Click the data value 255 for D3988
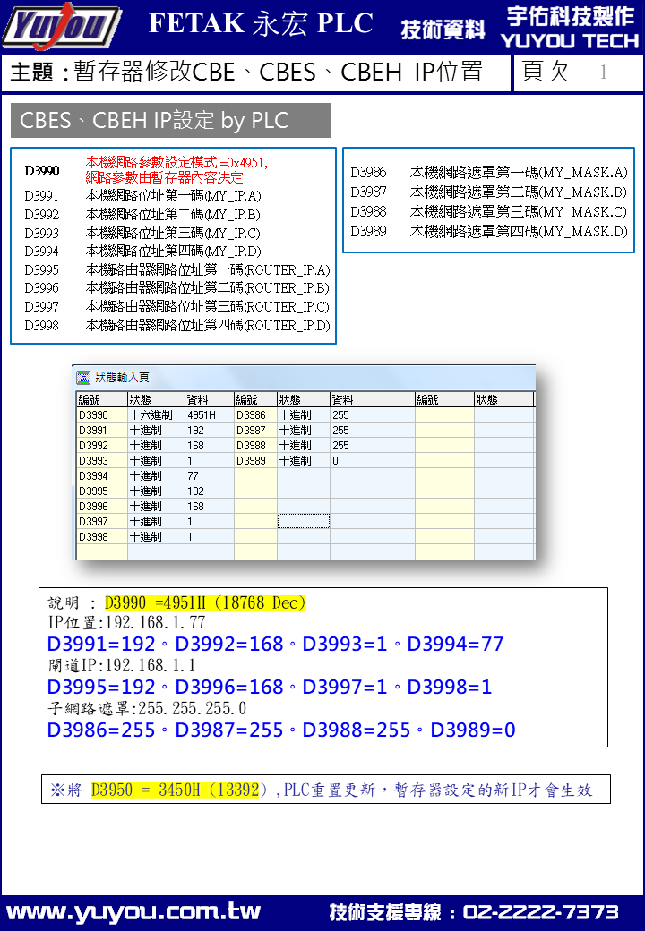645x931 pixels. (x=373, y=445)
